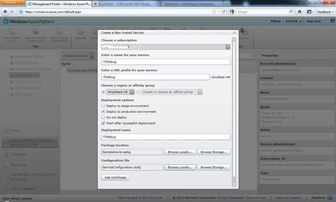336x202 pixels.
Task: Click Browse Storage for Package location
Action: (x=213, y=152)
